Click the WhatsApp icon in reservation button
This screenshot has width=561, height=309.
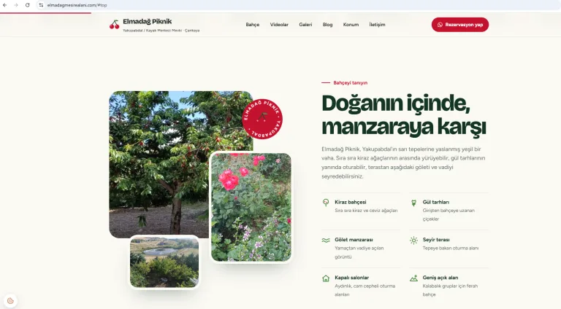440,25
